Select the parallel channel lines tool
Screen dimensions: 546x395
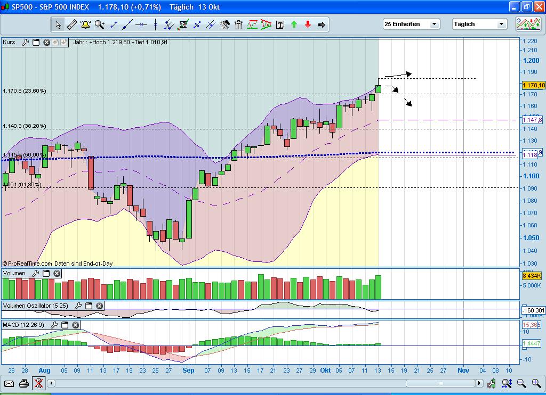coord(169,24)
